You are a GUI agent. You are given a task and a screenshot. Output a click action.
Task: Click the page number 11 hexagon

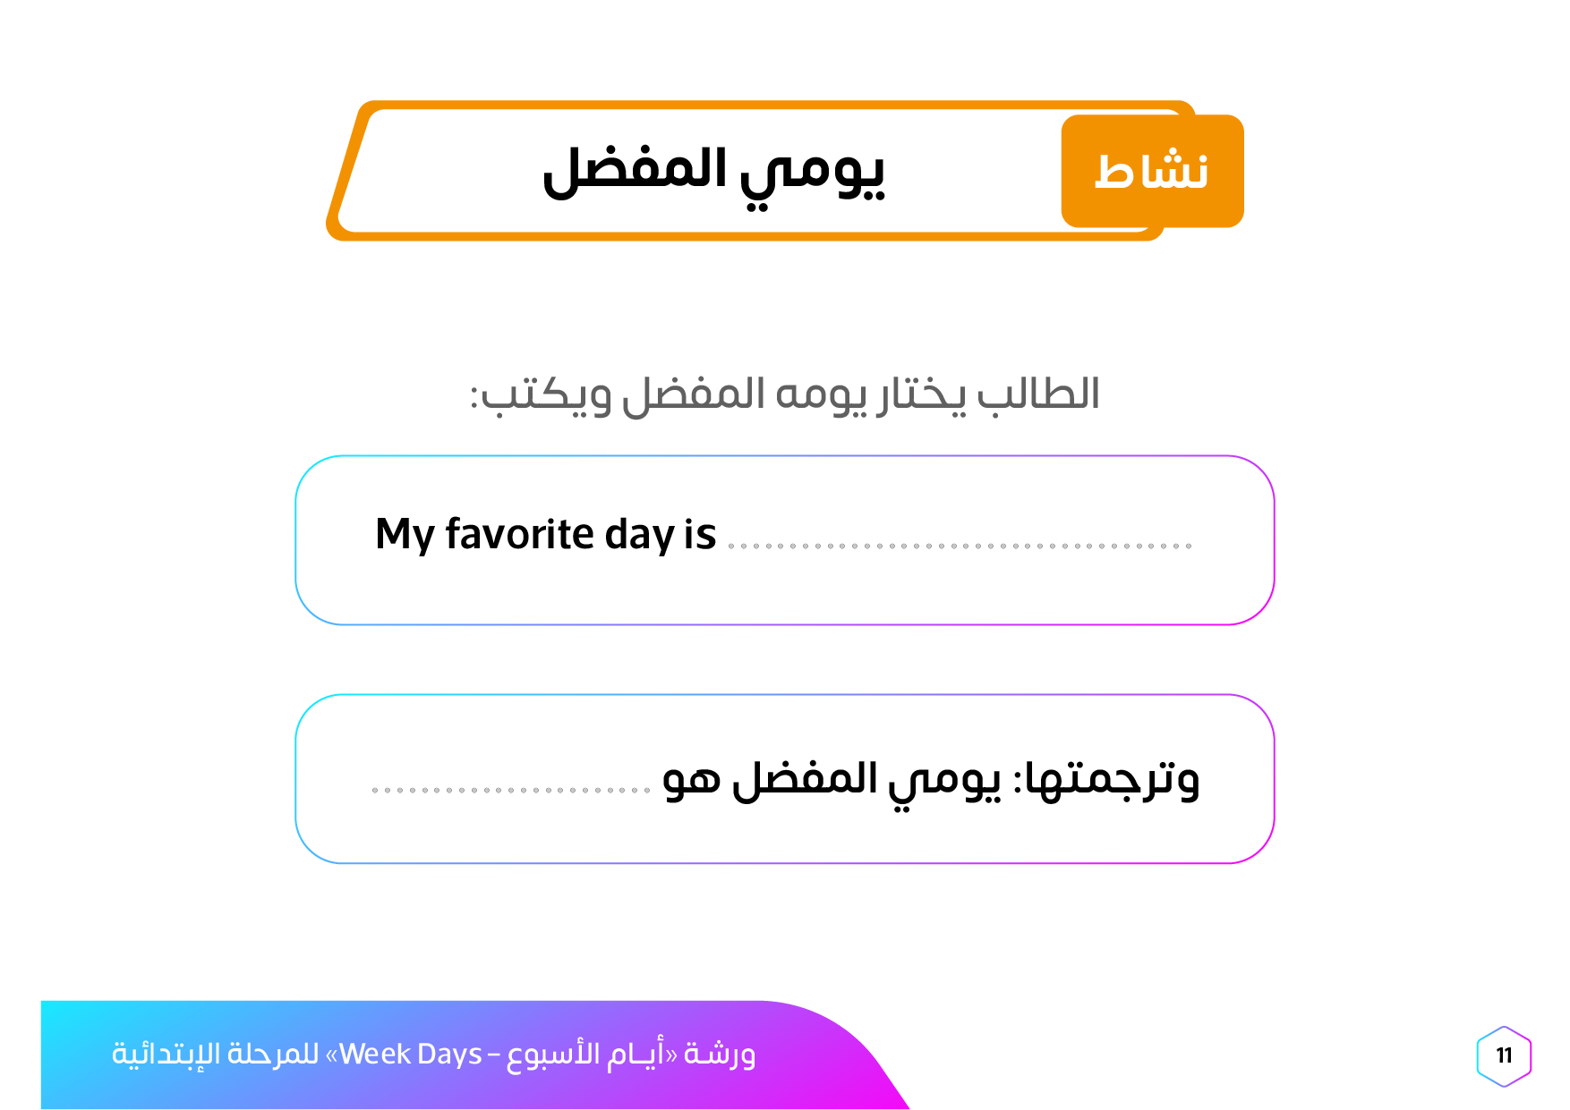(1504, 1056)
